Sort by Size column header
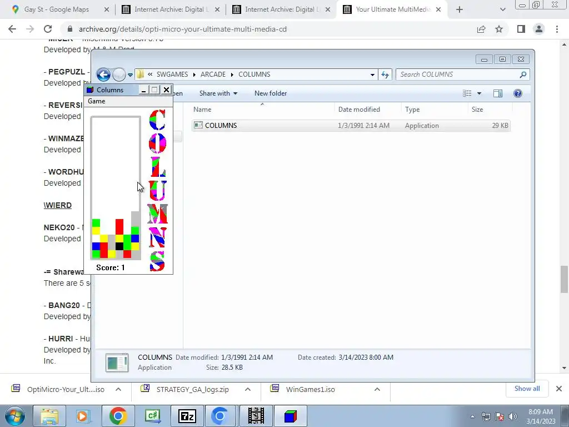 (x=490, y=110)
